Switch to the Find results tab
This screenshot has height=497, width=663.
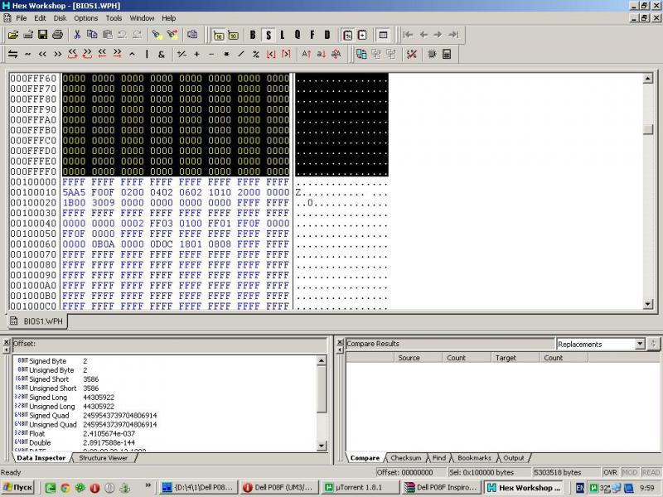439,458
